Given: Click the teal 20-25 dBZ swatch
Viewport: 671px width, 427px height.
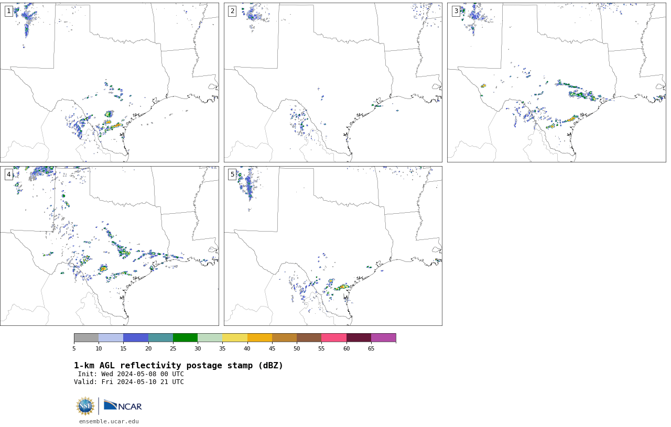Looking at the screenshot, I should point(160,338).
